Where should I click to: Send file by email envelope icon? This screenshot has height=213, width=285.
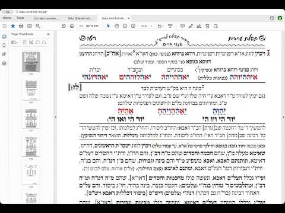(x=30, y=26)
